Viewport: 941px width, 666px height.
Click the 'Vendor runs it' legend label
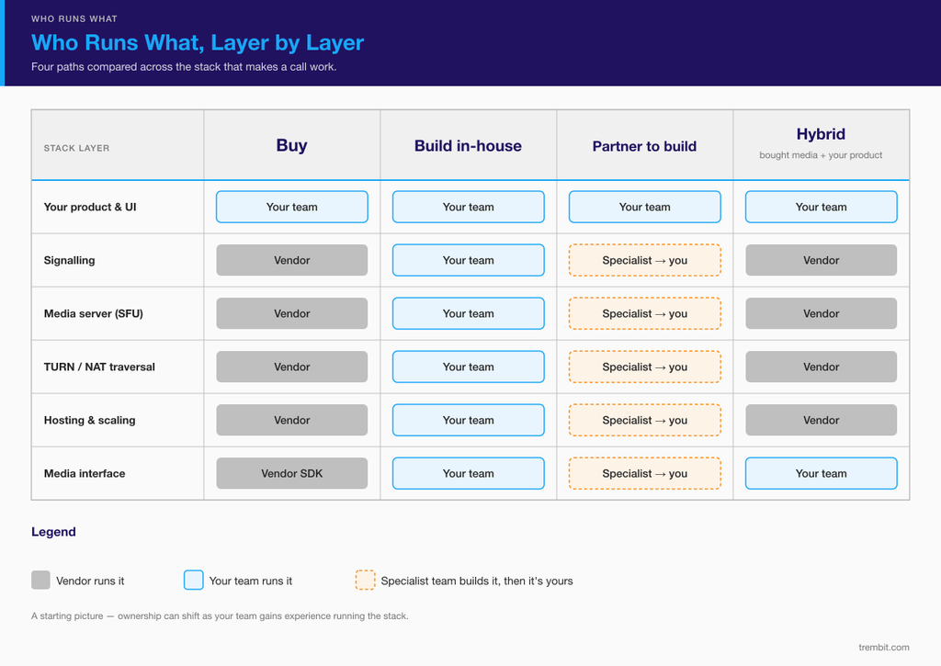(x=90, y=581)
